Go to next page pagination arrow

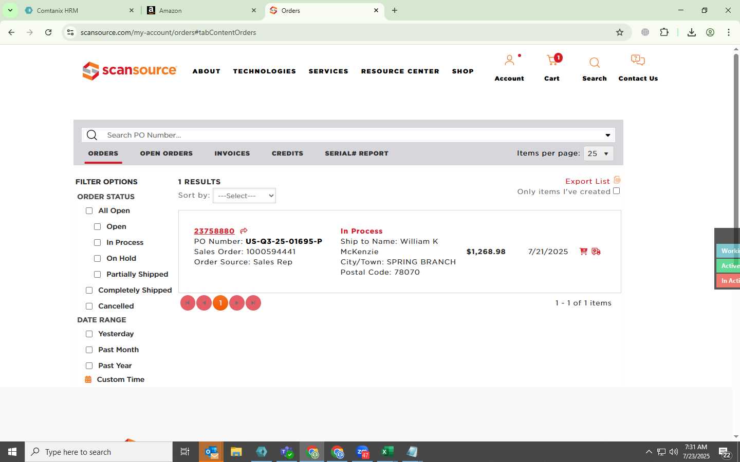[237, 303]
